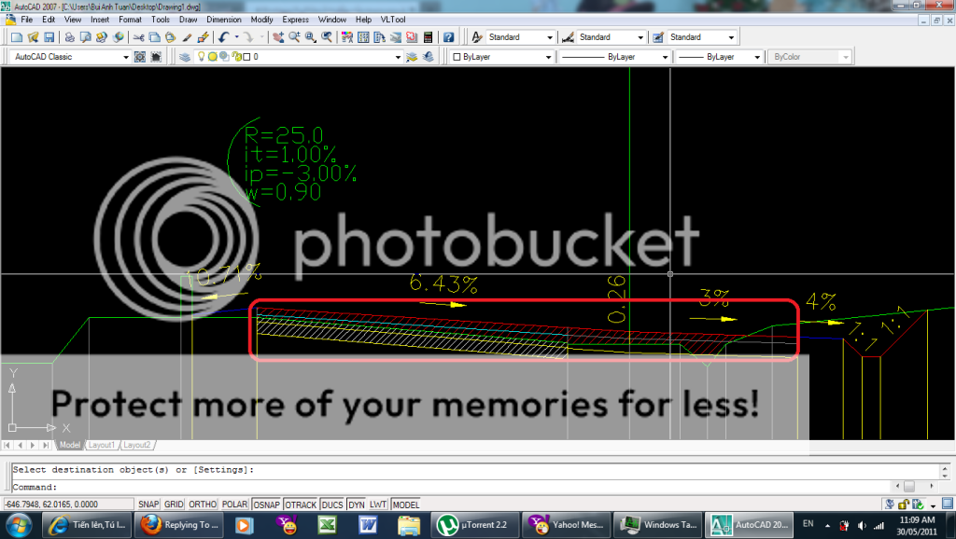Click the Dimension Style icon

568,37
